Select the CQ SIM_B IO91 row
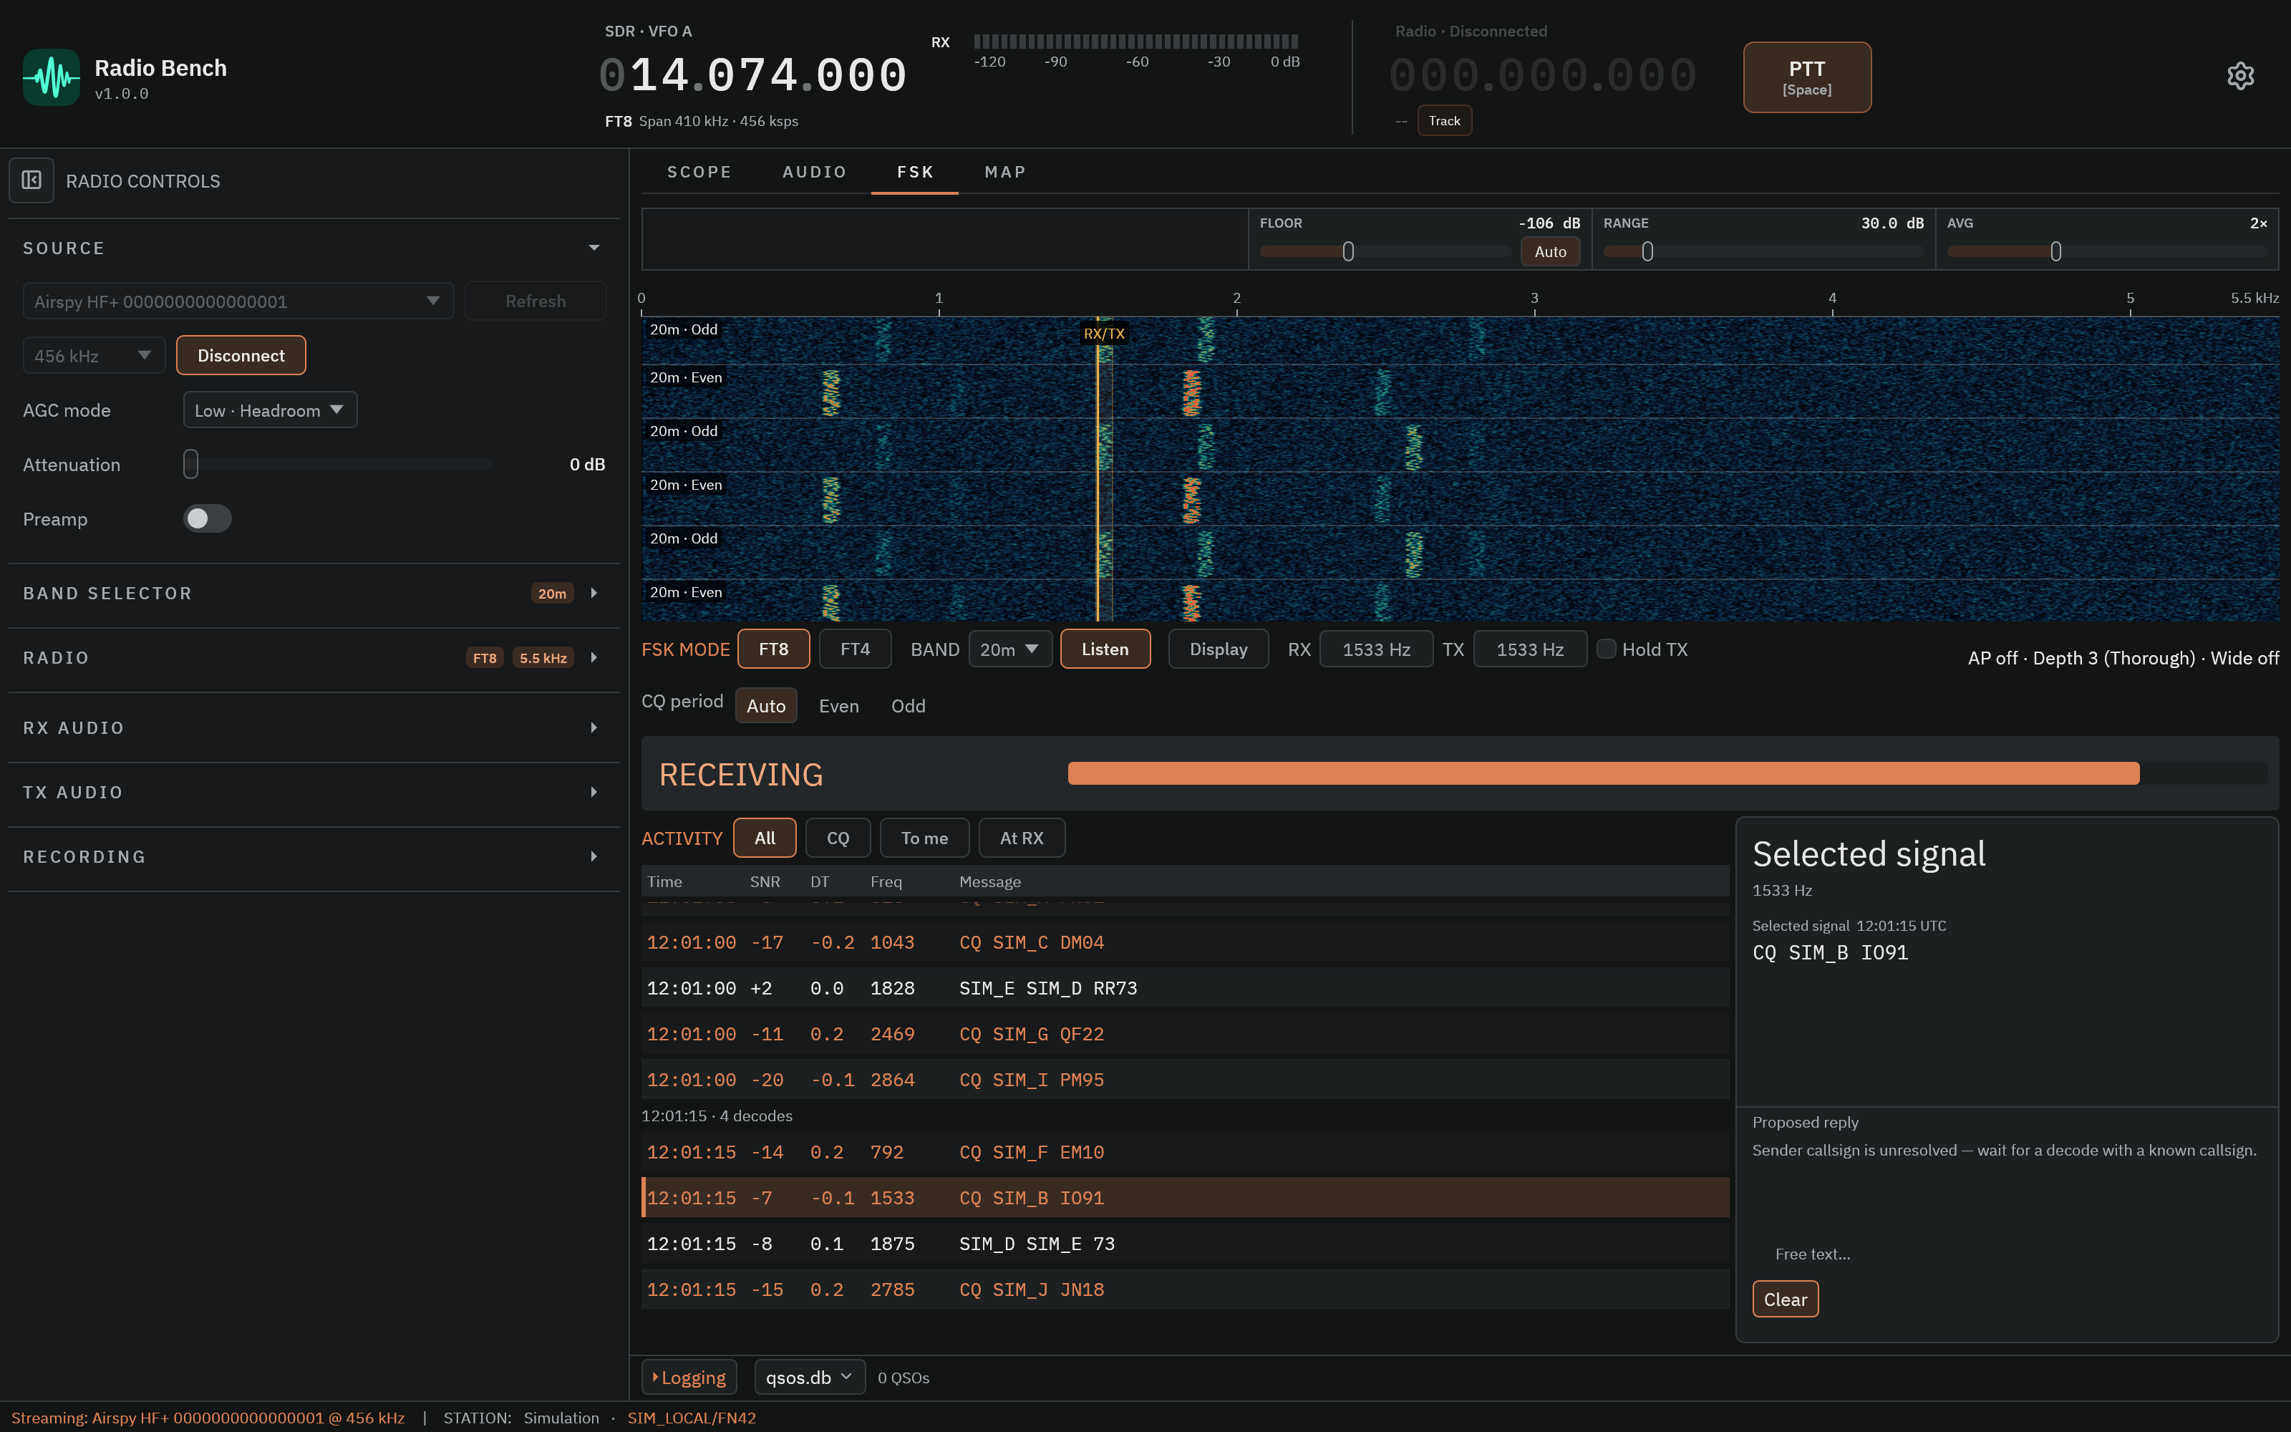This screenshot has height=1432, width=2291. pos(1184,1198)
